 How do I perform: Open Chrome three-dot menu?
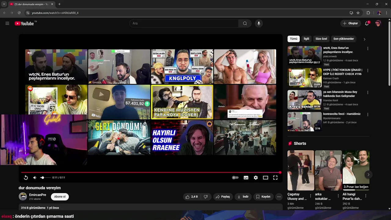point(386,13)
